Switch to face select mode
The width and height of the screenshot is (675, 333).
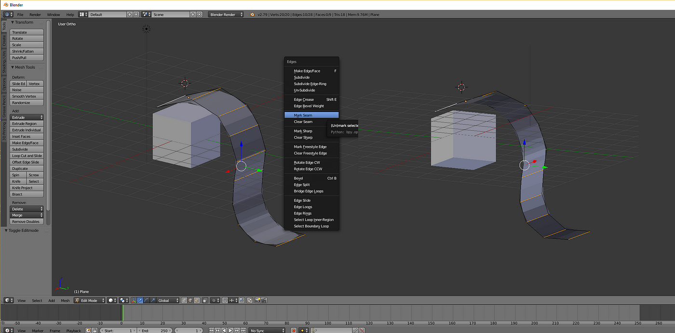pos(197,300)
